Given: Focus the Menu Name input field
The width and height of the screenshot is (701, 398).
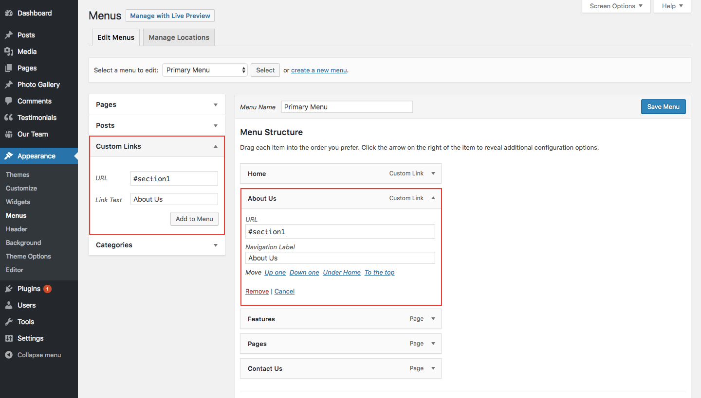Looking at the screenshot, I should pyautogui.click(x=347, y=107).
